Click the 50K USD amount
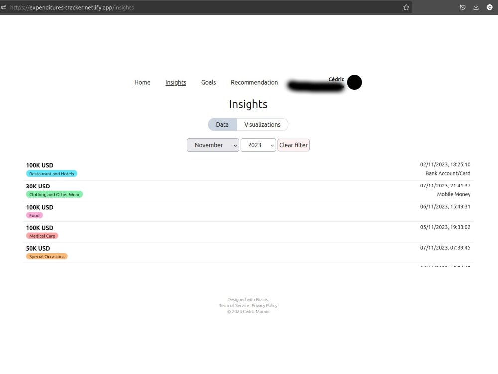The height and width of the screenshot is (374, 498). 38,249
